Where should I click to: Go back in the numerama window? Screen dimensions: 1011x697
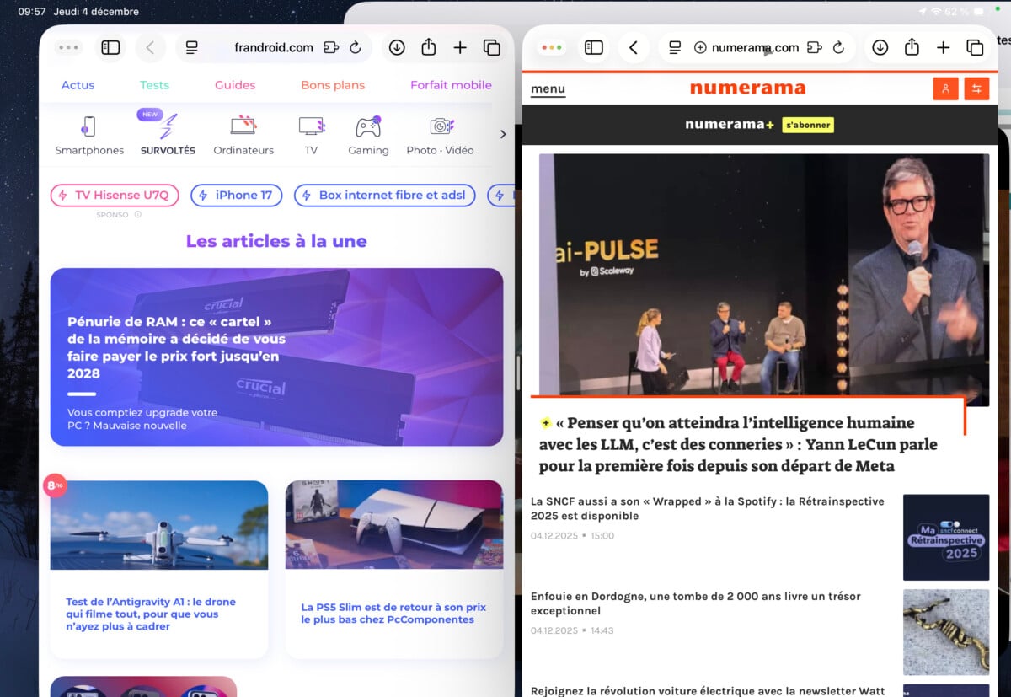click(634, 48)
